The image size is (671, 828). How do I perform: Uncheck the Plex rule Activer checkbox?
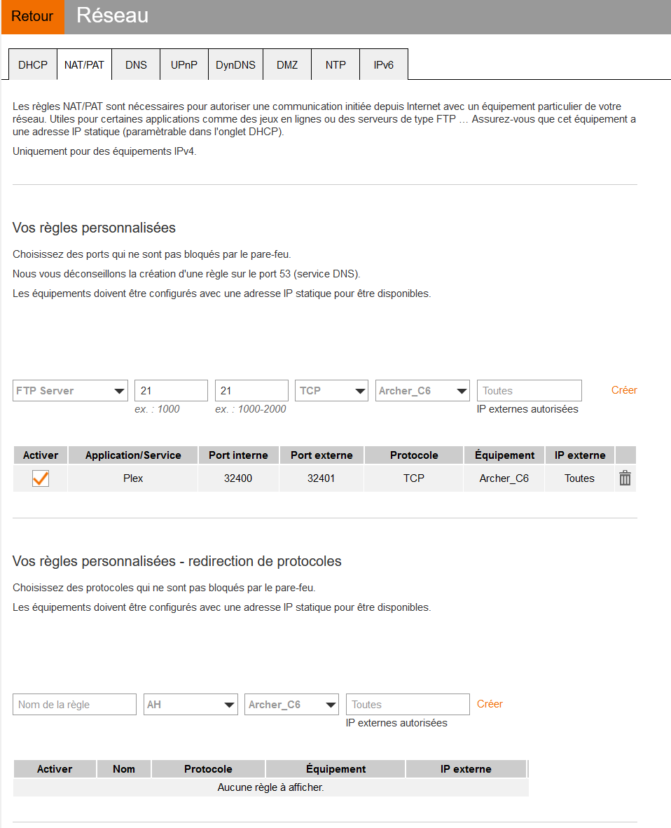[x=41, y=478]
